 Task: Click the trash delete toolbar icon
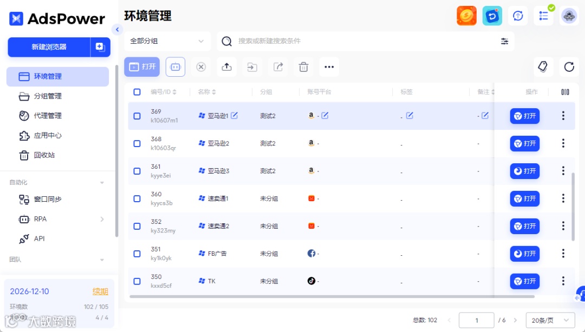coord(304,67)
